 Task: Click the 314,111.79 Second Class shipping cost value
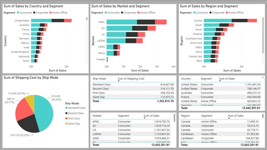click(x=167, y=89)
